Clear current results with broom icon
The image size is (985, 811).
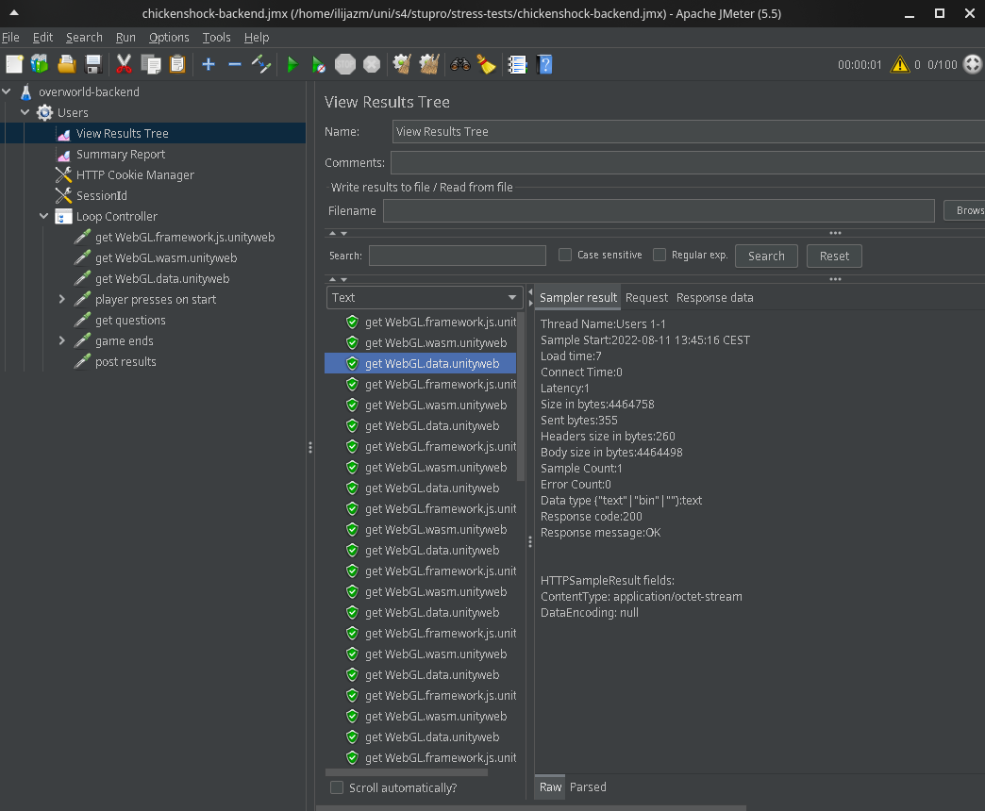coord(402,64)
